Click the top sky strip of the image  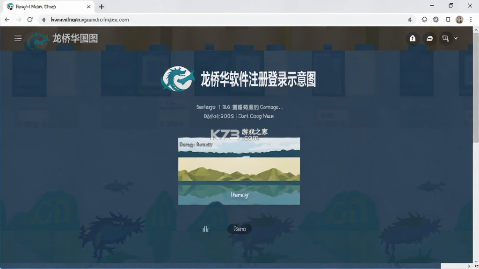239,147
